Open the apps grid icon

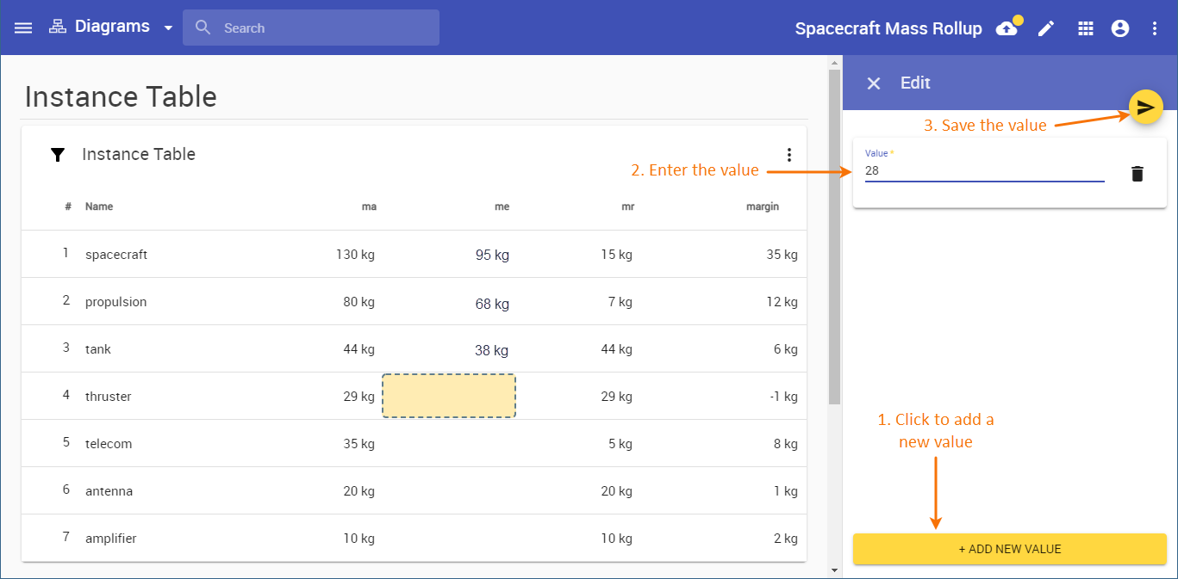pos(1086,28)
